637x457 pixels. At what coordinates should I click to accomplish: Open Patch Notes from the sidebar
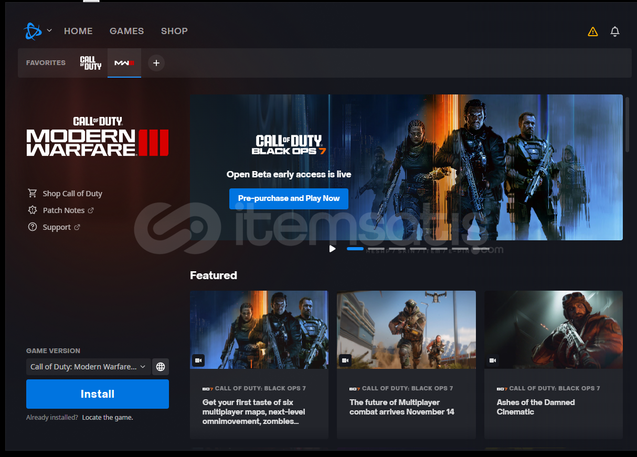(63, 210)
